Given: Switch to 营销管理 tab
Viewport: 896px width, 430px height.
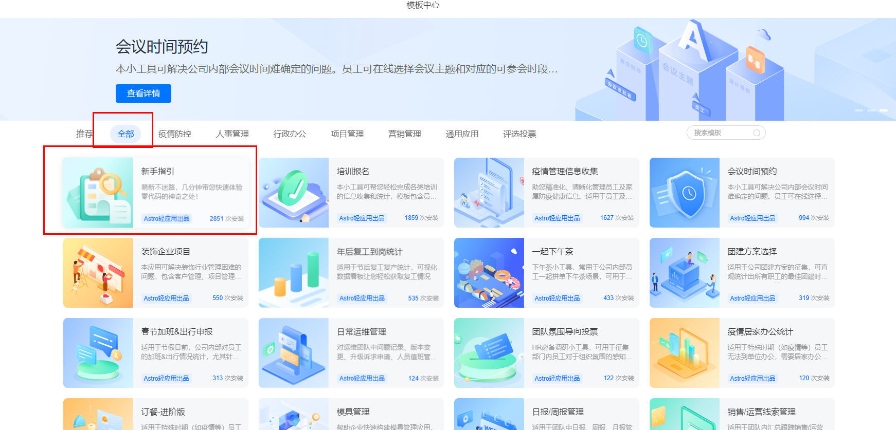Looking at the screenshot, I should 405,134.
